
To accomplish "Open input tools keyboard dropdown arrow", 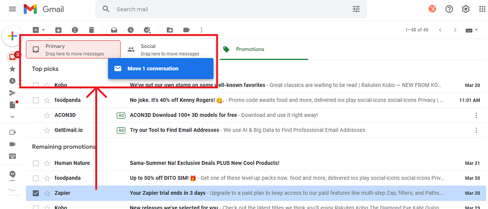I will 477,30.
